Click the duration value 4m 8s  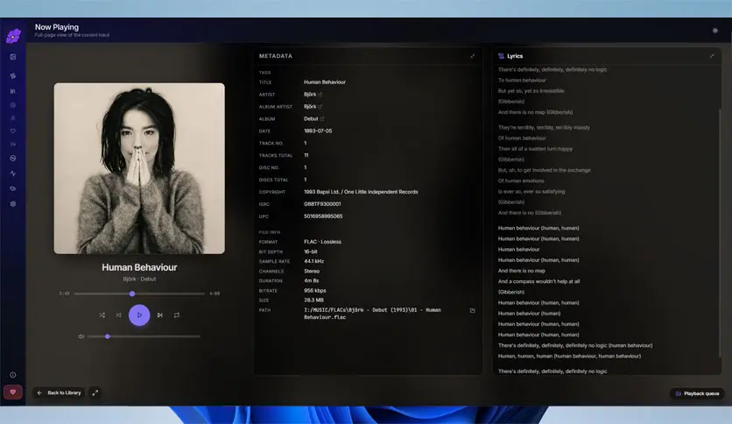312,280
